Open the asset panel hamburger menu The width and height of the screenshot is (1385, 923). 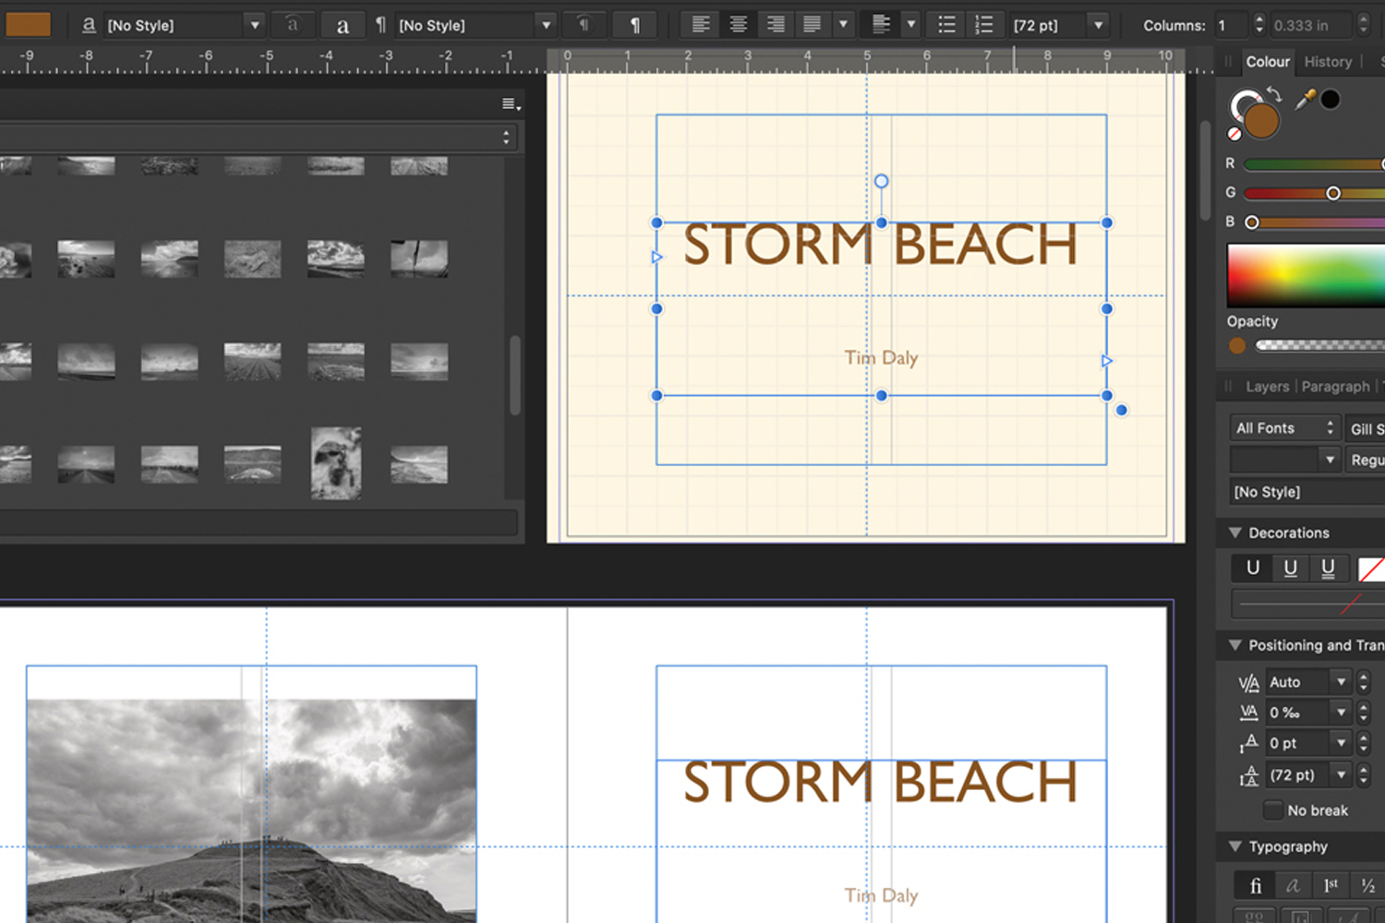[511, 104]
